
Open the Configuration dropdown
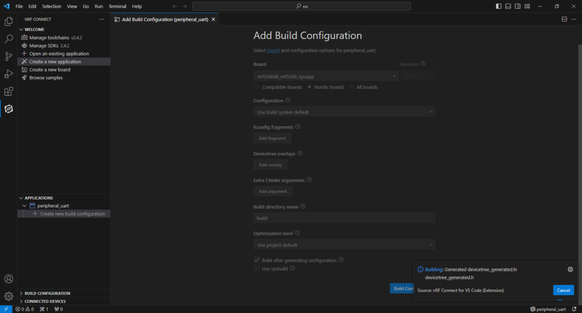[344, 112]
